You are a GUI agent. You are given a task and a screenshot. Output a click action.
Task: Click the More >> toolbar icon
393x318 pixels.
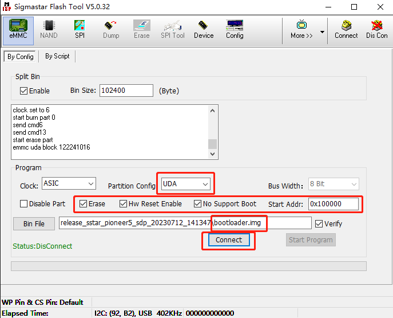[301, 29]
